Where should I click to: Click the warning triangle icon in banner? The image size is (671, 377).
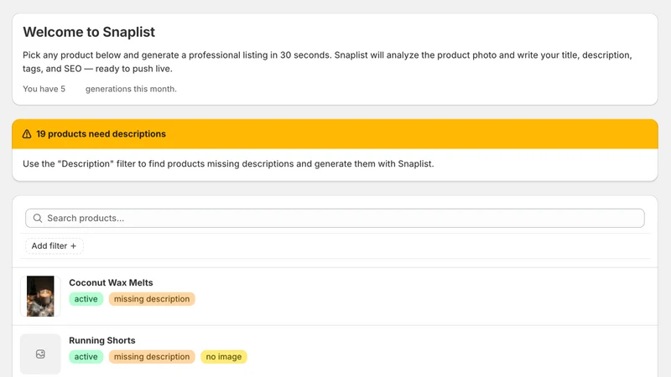(x=27, y=134)
